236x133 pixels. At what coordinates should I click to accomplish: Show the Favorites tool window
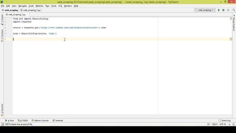click(2, 110)
